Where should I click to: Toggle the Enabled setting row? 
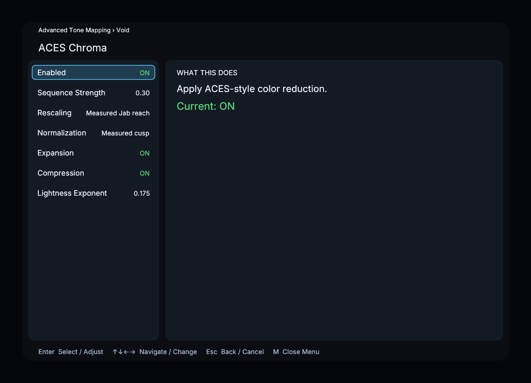pos(93,72)
